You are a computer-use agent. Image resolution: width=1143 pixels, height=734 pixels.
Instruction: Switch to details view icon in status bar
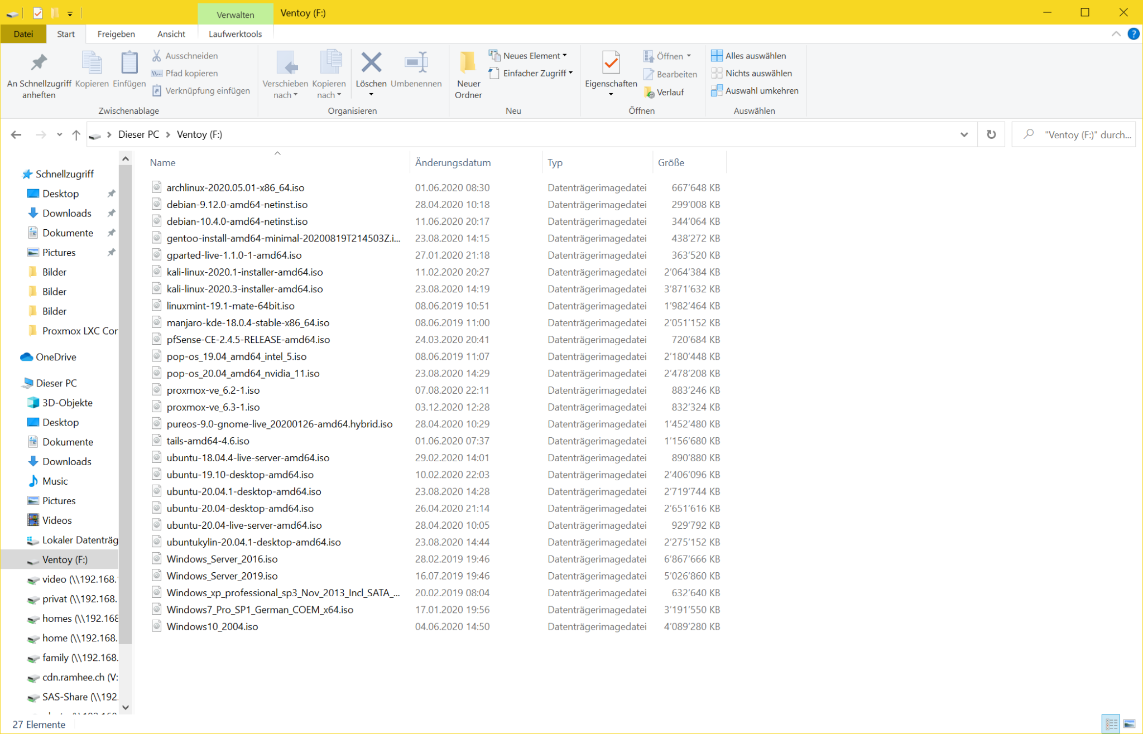click(x=1111, y=724)
